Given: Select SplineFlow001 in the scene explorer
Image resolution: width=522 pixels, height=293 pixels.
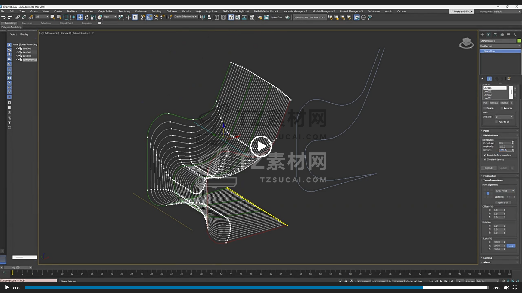Looking at the screenshot, I should (x=30, y=60).
